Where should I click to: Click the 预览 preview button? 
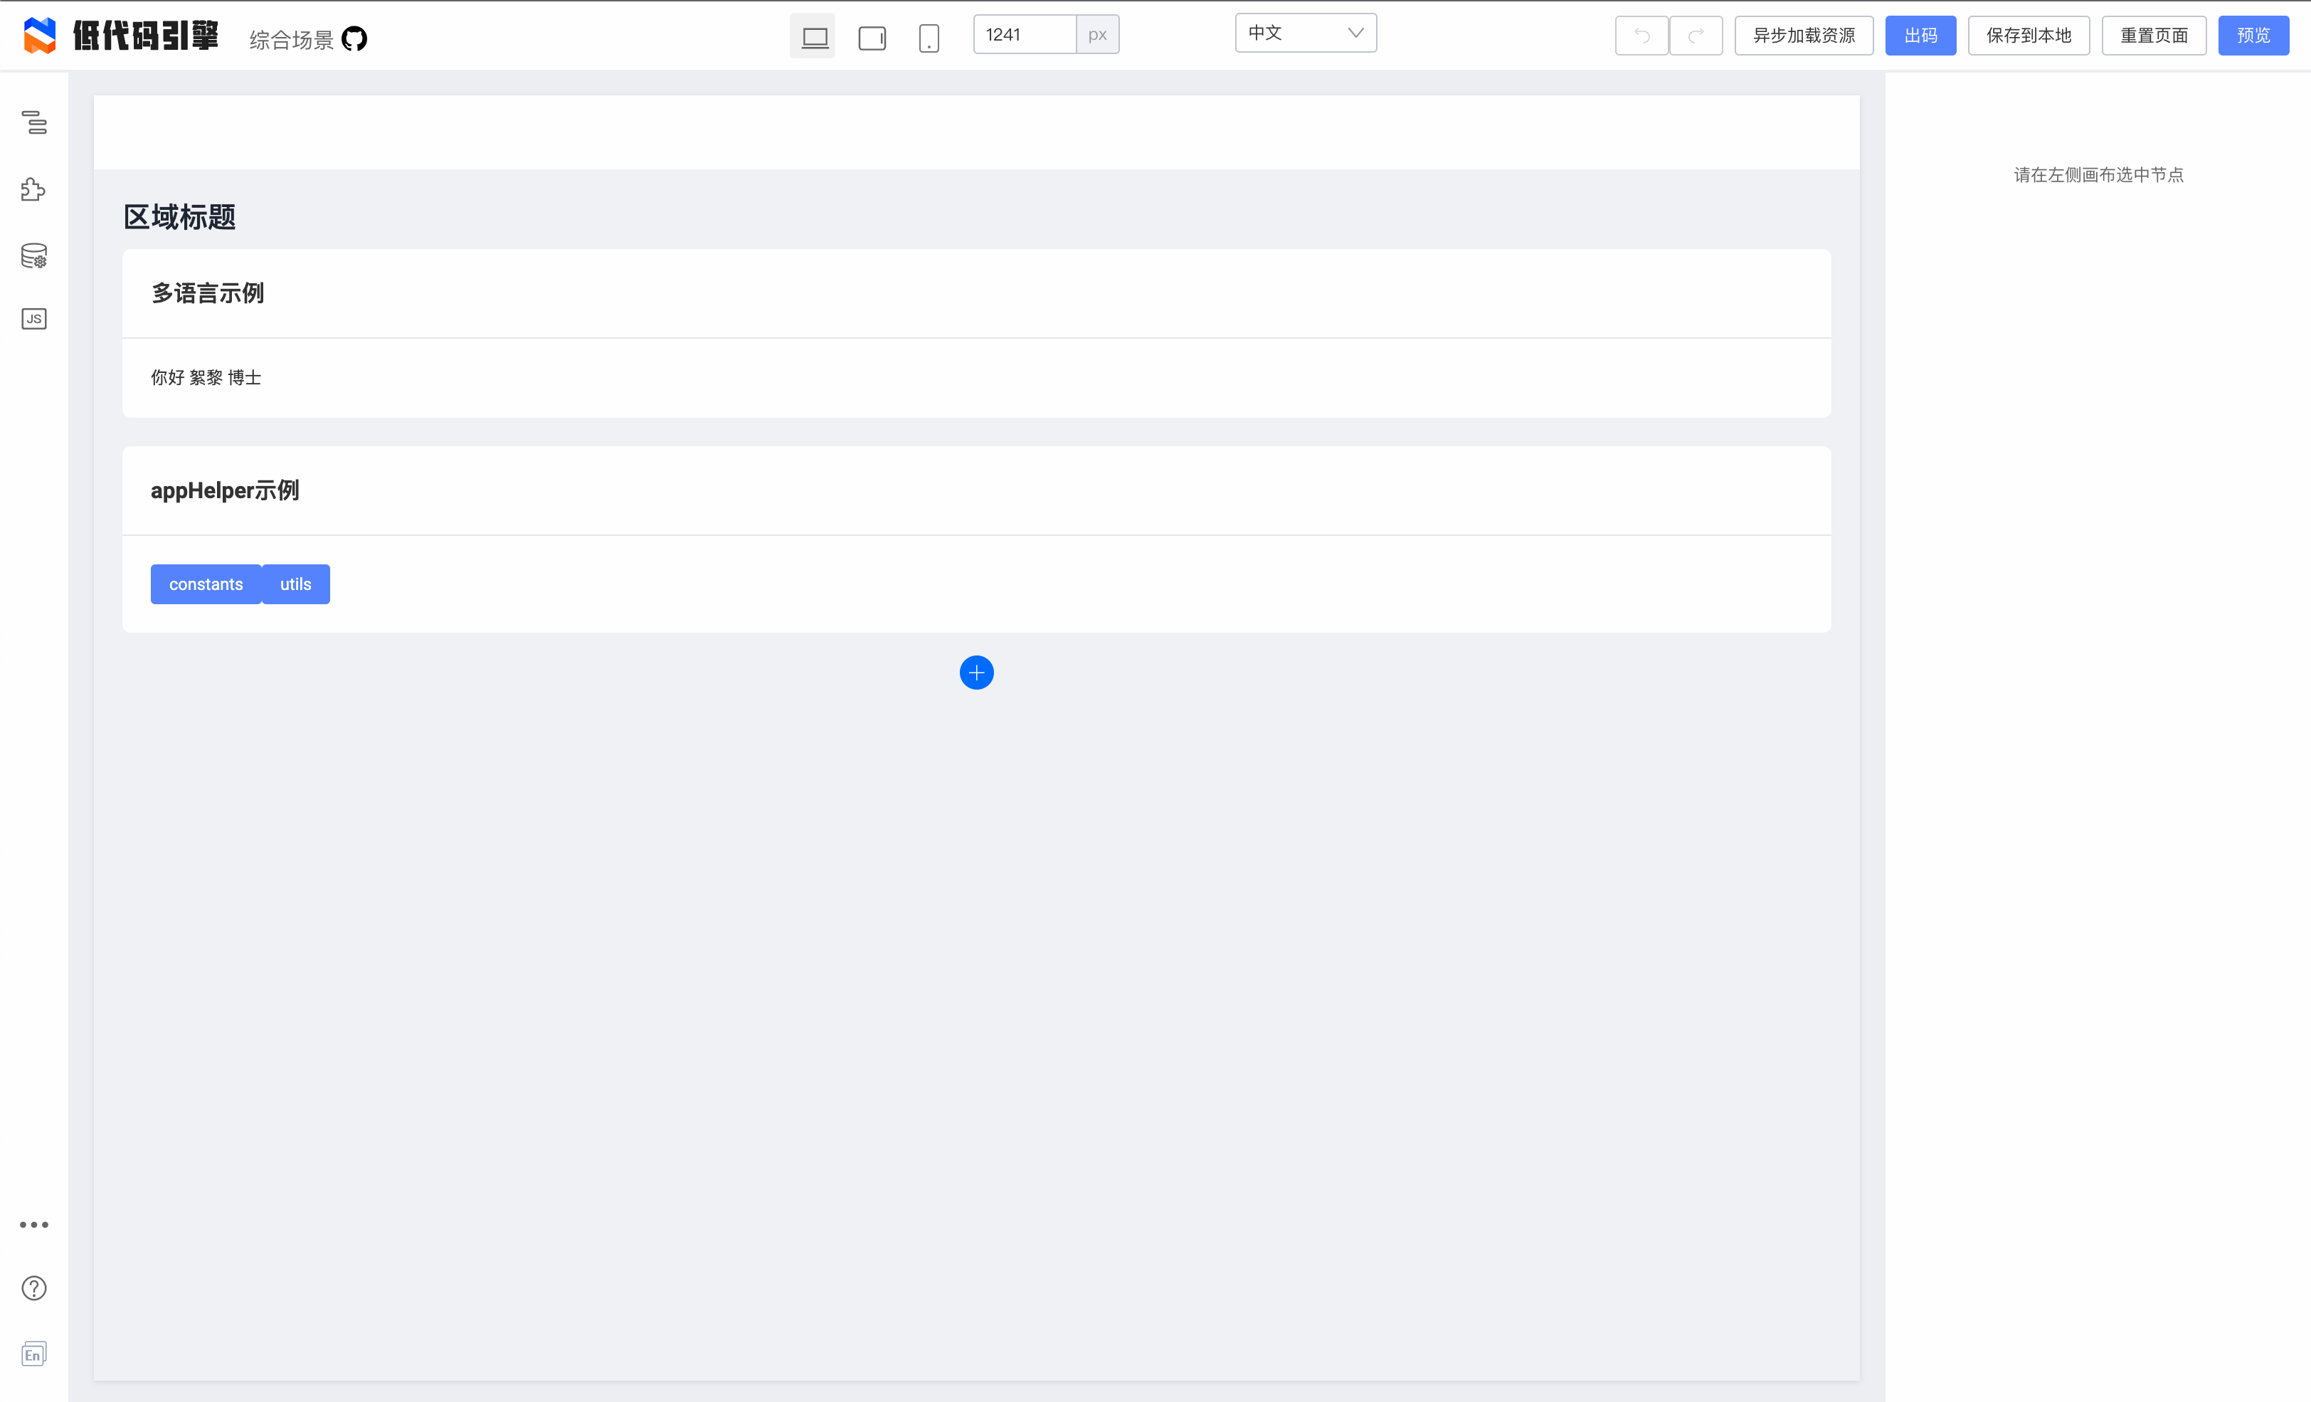coord(2253,36)
